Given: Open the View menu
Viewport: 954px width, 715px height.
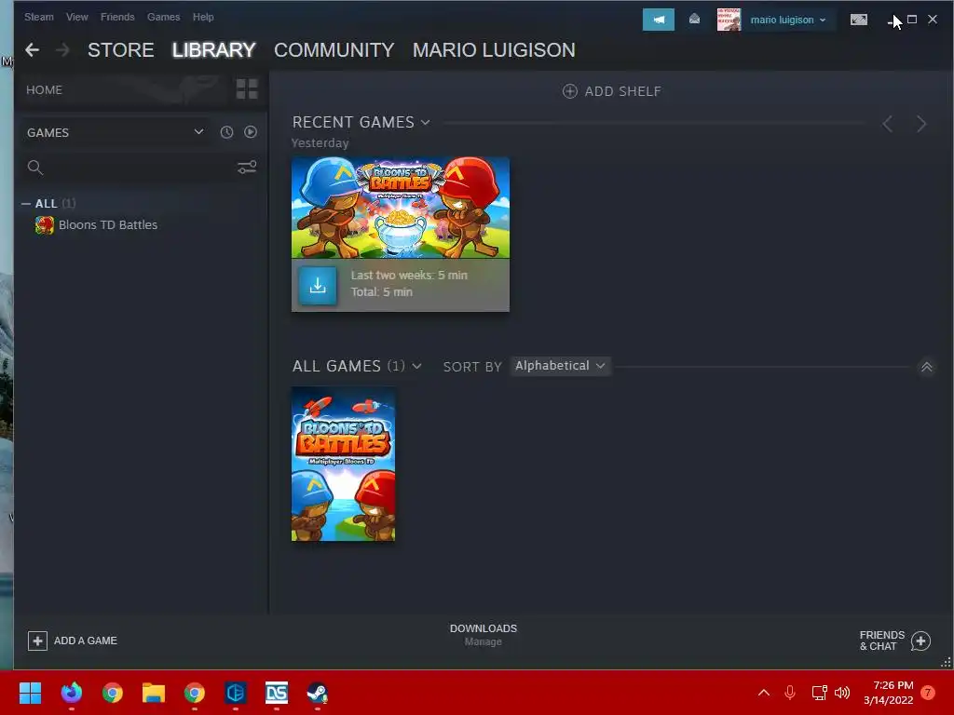Looking at the screenshot, I should pos(77,17).
